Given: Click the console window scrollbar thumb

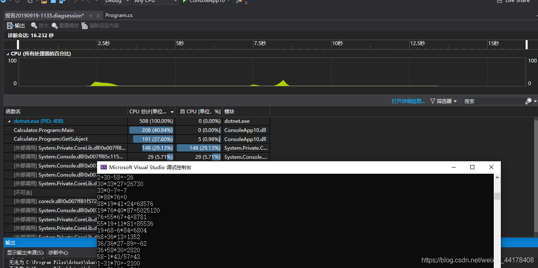Looking at the screenshot, I should point(497,196).
